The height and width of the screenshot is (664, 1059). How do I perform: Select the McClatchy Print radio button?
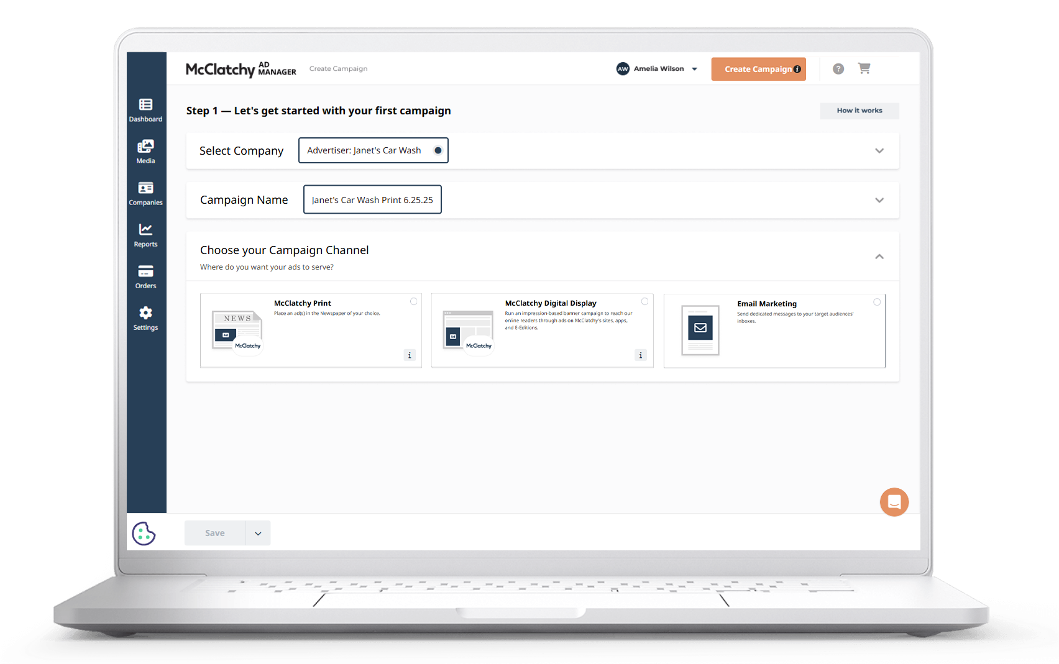pyautogui.click(x=414, y=301)
